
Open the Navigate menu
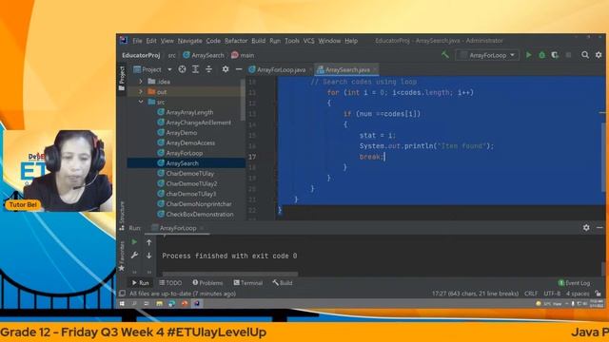coord(190,41)
